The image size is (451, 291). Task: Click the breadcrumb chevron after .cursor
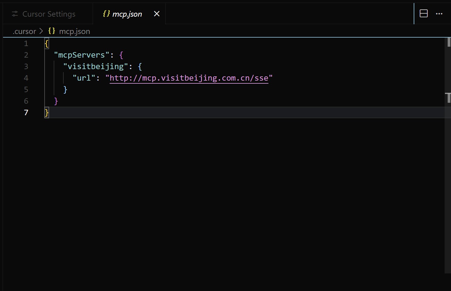point(41,31)
